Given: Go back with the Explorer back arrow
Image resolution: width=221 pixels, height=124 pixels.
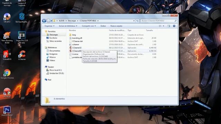Looking at the screenshot, I should [x=44, y=21].
